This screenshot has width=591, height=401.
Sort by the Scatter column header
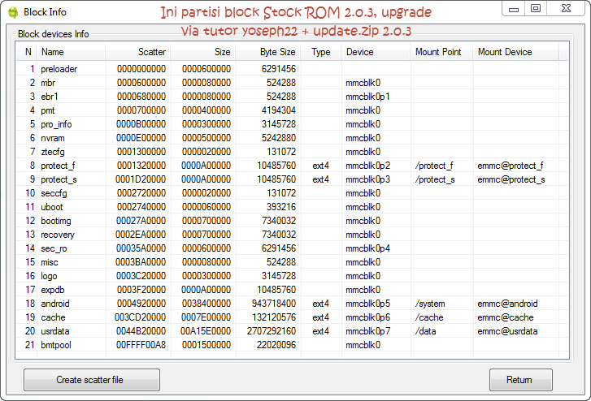[138, 52]
